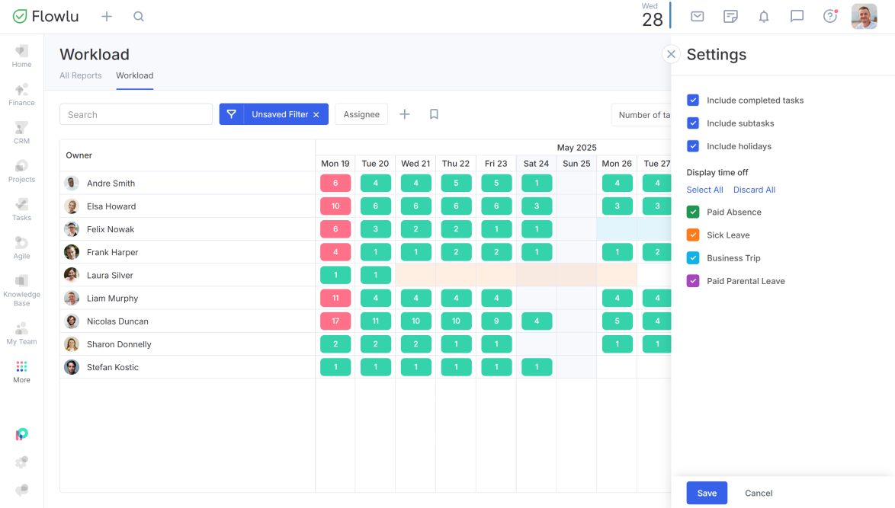Expand the More menu in sidebar
This screenshot has width=895, height=508.
tap(21, 372)
